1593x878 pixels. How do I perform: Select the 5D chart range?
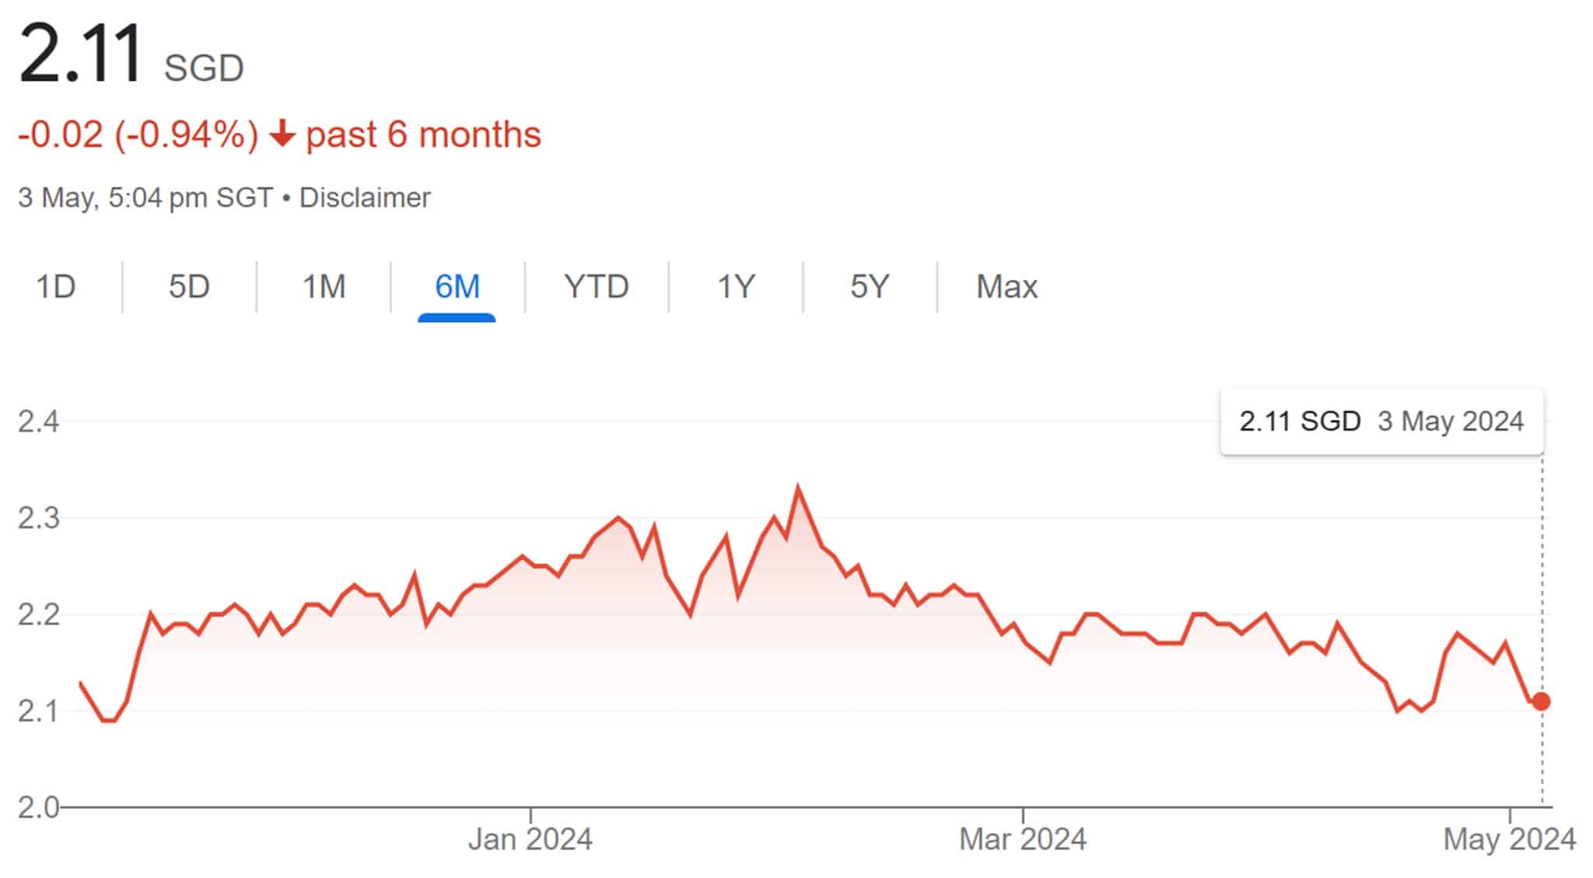pyautogui.click(x=189, y=287)
